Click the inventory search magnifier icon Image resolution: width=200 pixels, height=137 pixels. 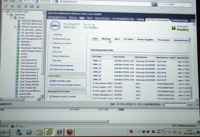193,5
